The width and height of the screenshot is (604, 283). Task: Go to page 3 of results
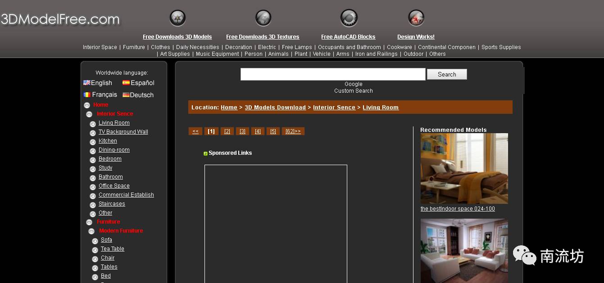242,131
